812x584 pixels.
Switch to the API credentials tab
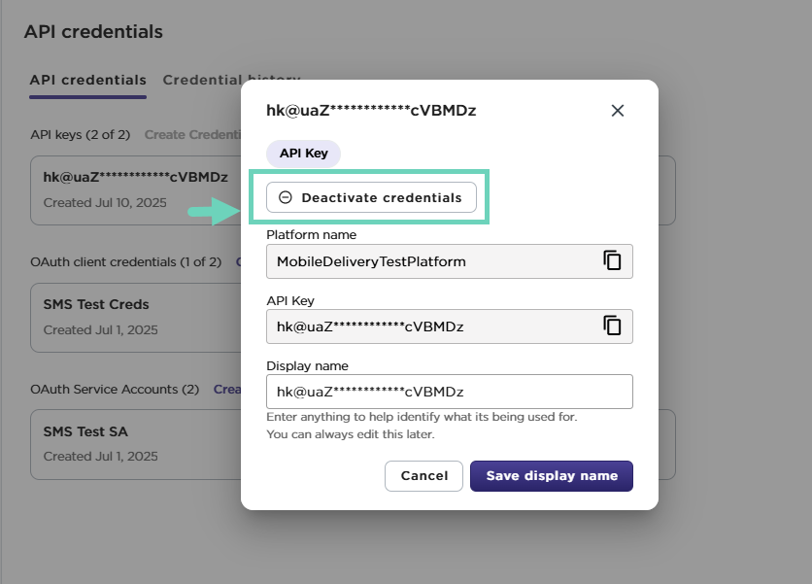tap(88, 81)
